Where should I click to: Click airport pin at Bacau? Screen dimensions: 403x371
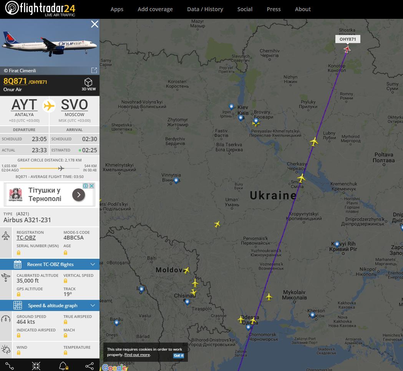coord(116,323)
